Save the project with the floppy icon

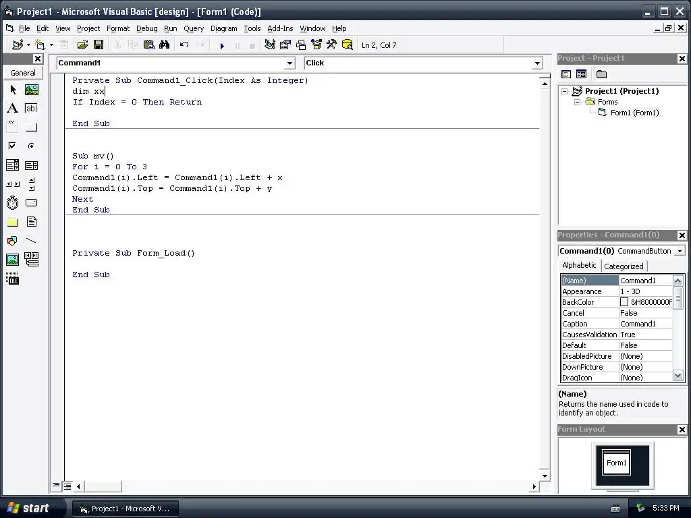[99, 45]
